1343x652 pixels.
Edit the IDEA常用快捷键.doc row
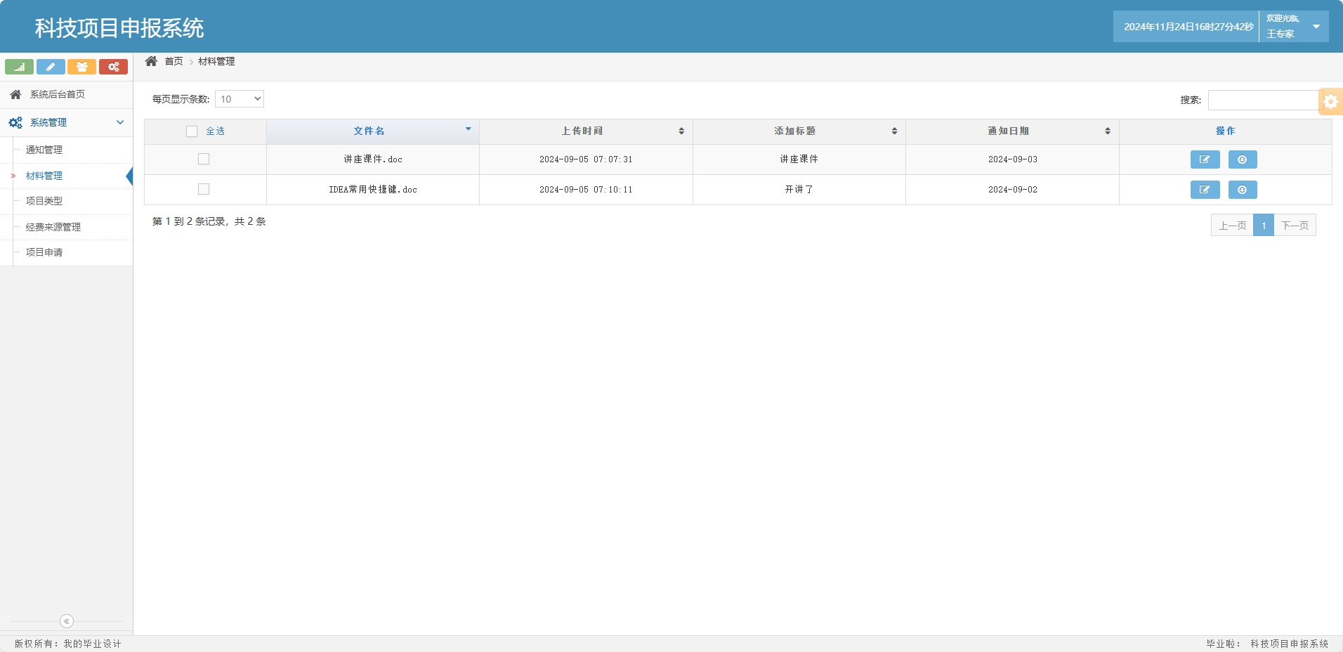(1205, 190)
